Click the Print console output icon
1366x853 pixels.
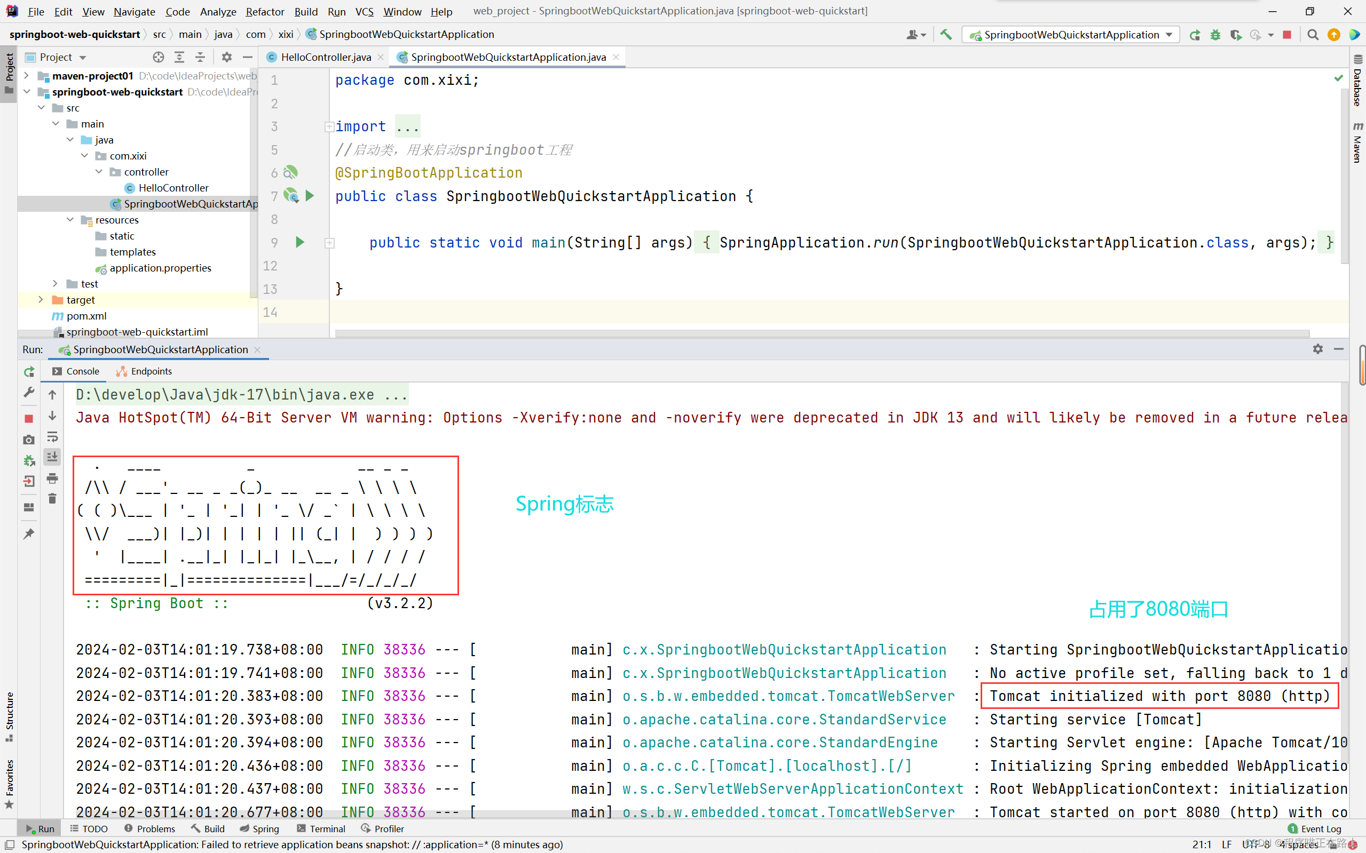point(52,479)
